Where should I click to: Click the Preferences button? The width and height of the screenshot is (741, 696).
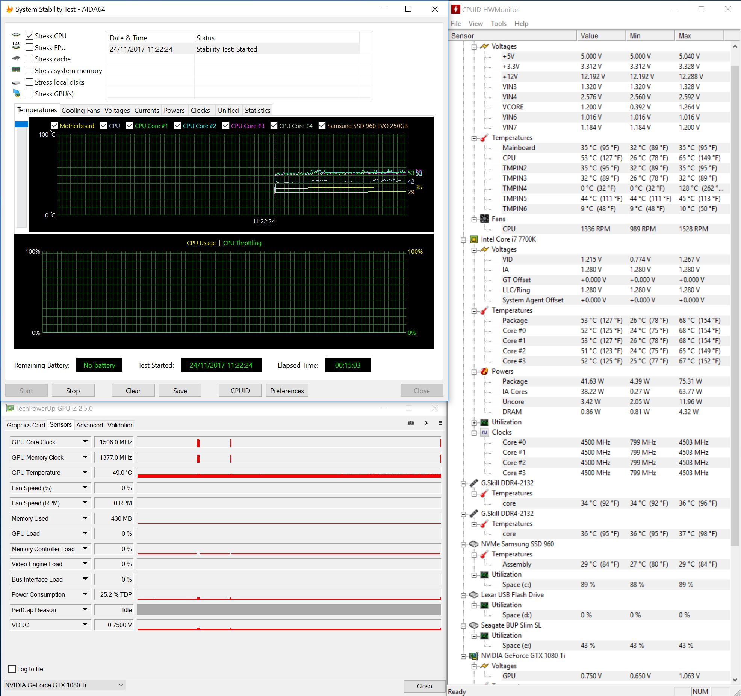(287, 391)
